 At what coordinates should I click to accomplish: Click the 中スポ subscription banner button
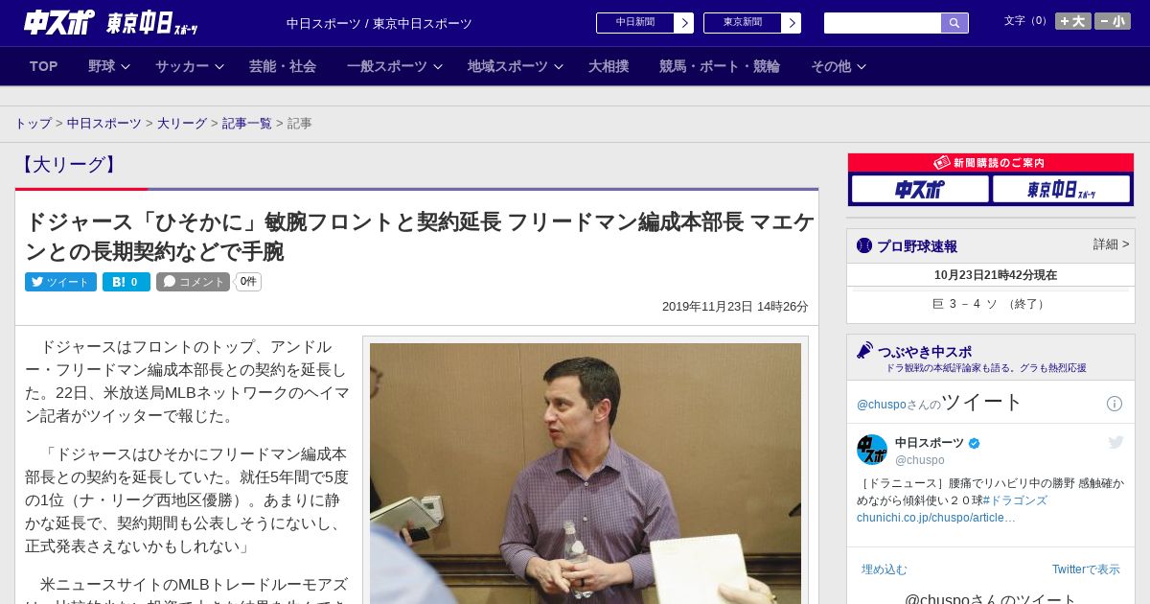920,190
